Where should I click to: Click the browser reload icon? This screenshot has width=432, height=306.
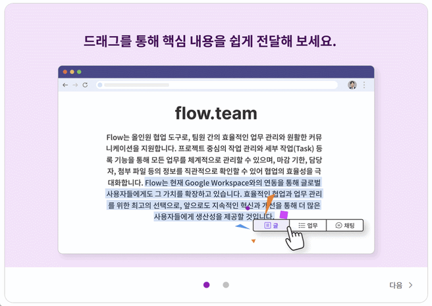86,85
